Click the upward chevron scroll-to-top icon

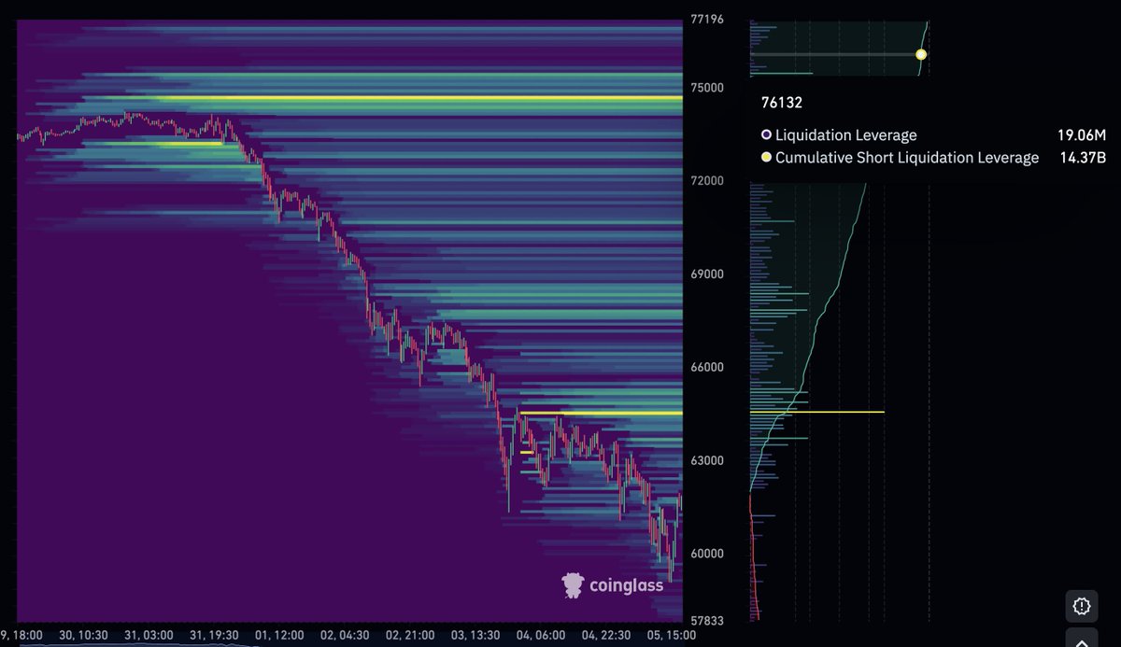1082,640
